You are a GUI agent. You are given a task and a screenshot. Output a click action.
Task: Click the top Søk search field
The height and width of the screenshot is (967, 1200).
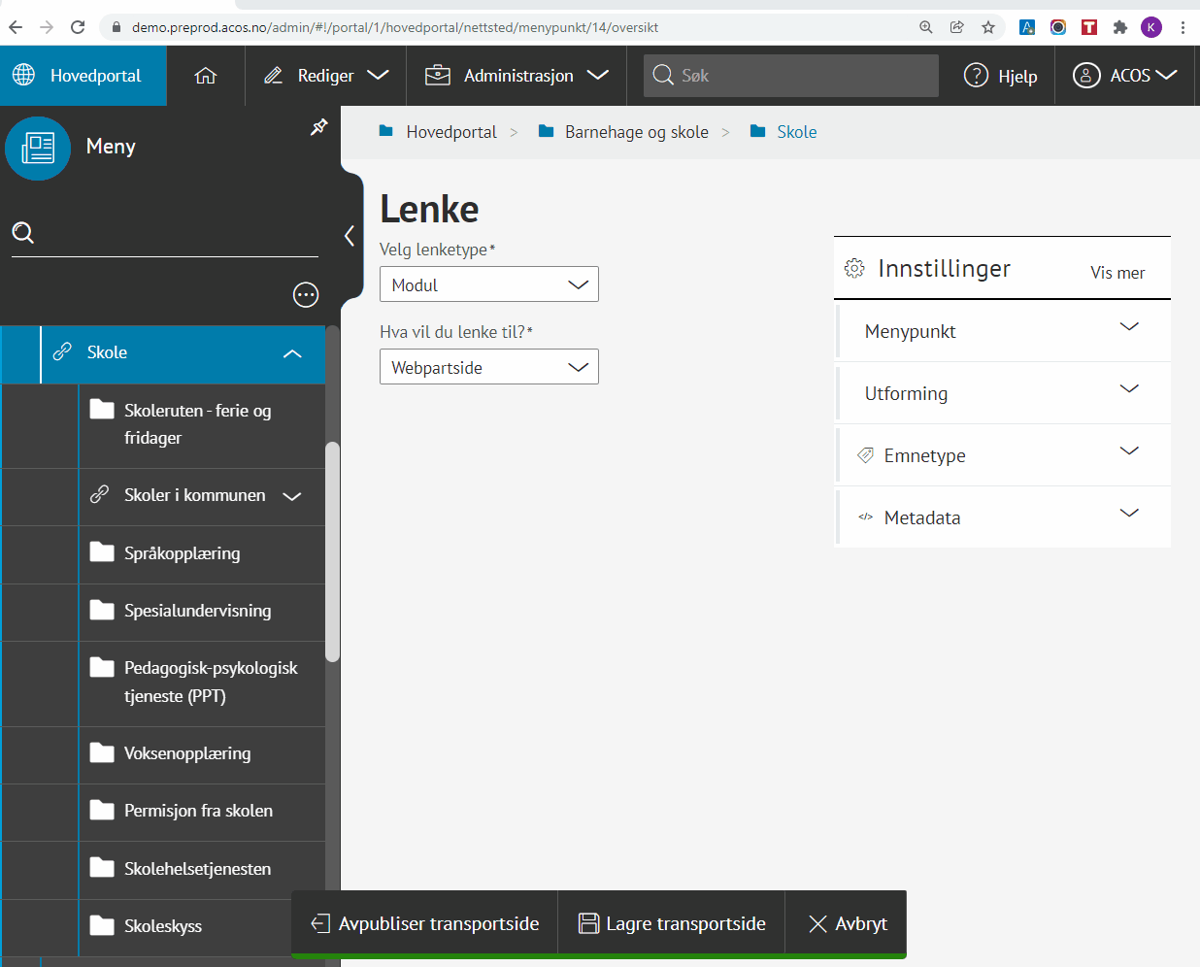pyautogui.click(x=791, y=76)
